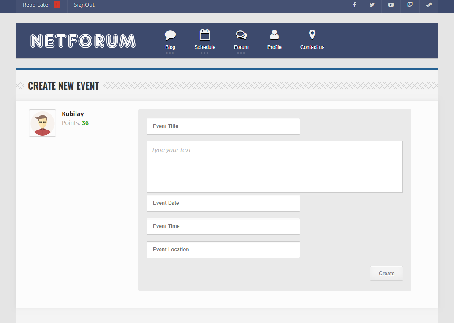
Task: Open Kubilay's profile avatar thumbnail
Action: pos(42,123)
